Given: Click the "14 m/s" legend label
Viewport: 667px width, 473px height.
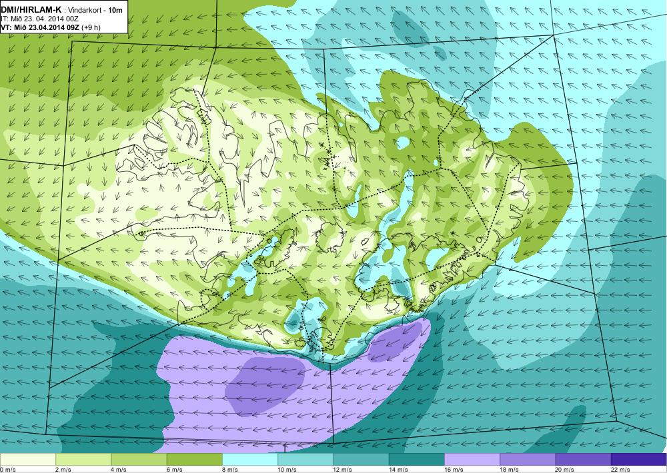Looking at the screenshot, I should [398, 470].
